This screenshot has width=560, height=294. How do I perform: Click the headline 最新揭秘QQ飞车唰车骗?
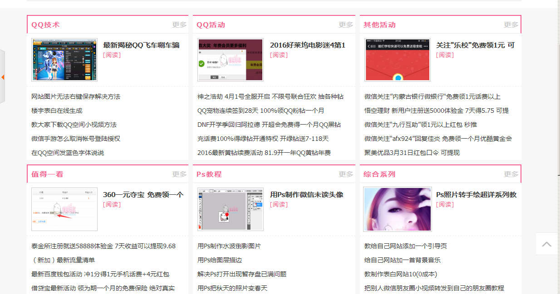point(141,45)
